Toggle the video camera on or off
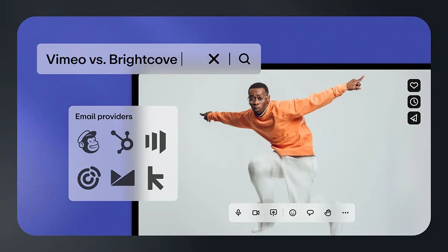The height and width of the screenshot is (252, 448). [256, 213]
